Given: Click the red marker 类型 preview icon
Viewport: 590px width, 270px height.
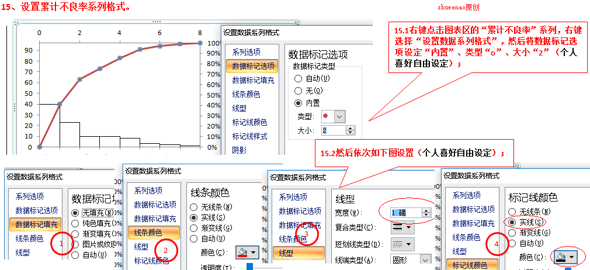Looking at the screenshot, I should click(x=325, y=116).
